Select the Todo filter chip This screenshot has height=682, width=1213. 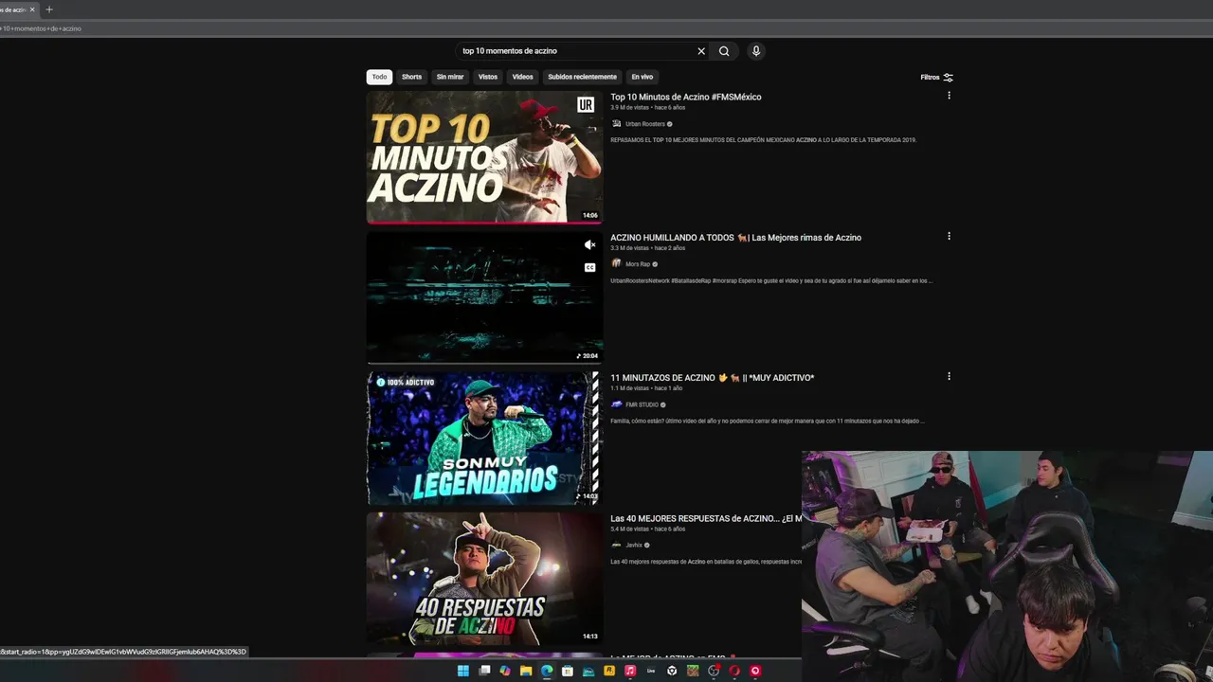click(379, 77)
